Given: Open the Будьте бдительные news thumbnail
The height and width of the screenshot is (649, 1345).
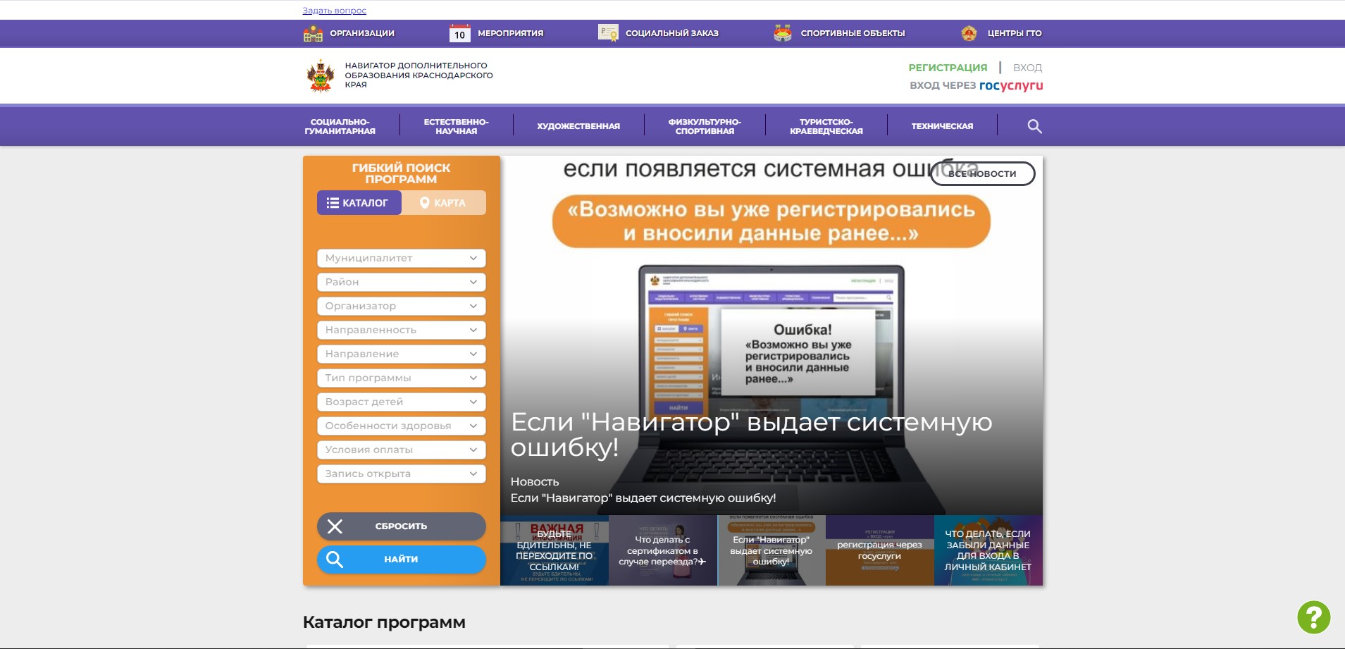Looking at the screenshot, I should pos(554,550).
